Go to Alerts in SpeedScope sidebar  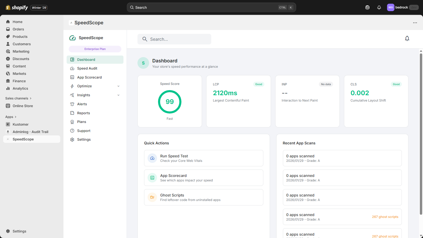(82, 104)
